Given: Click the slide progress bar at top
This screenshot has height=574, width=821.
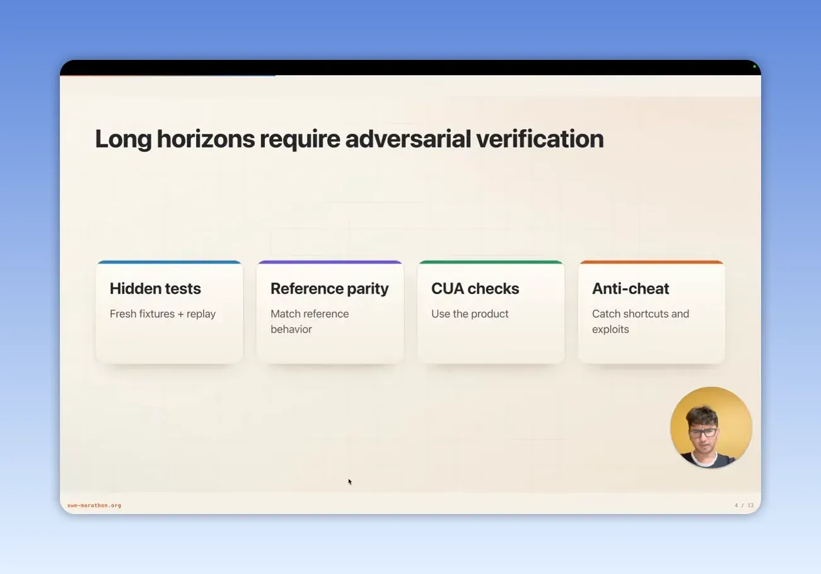Looking at the screenshot, I should pyautogui.click(x=168, y=76).
